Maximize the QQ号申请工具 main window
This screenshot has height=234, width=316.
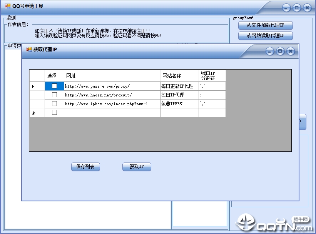pos(296,8)
